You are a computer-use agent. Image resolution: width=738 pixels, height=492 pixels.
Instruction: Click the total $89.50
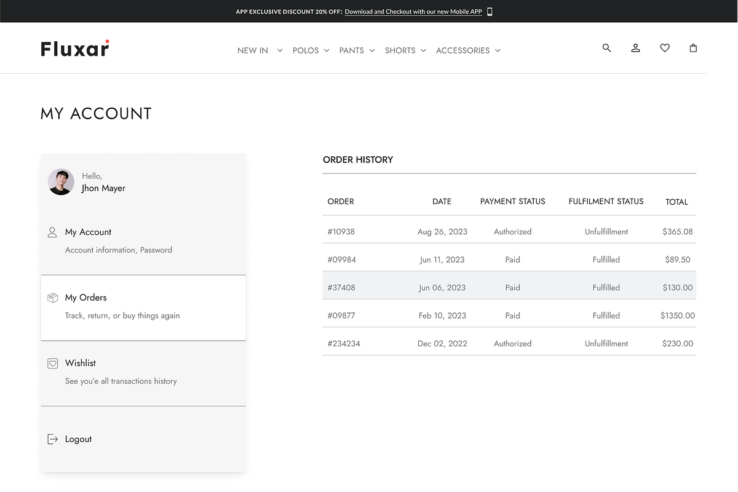(678, 260)
